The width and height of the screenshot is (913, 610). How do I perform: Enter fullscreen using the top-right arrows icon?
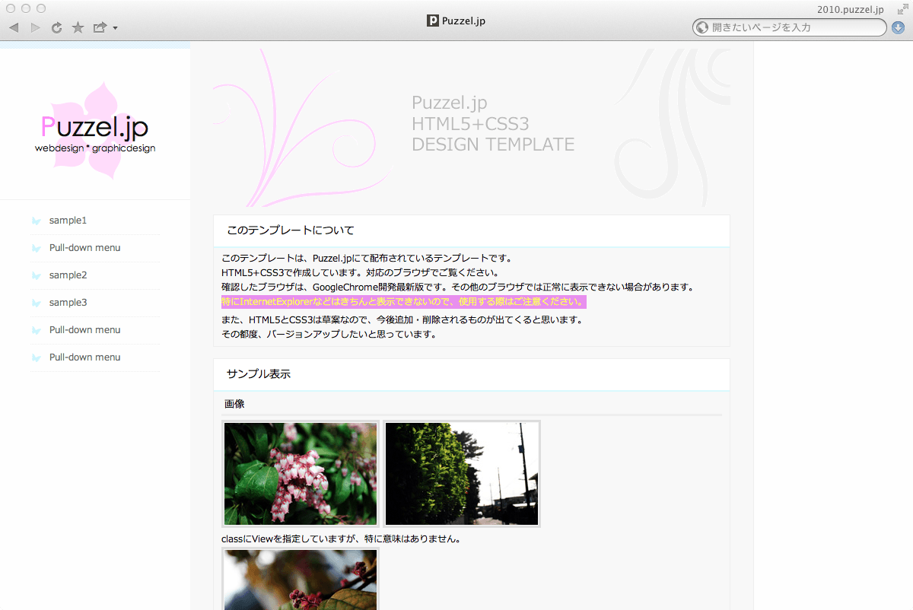point(902,9)
